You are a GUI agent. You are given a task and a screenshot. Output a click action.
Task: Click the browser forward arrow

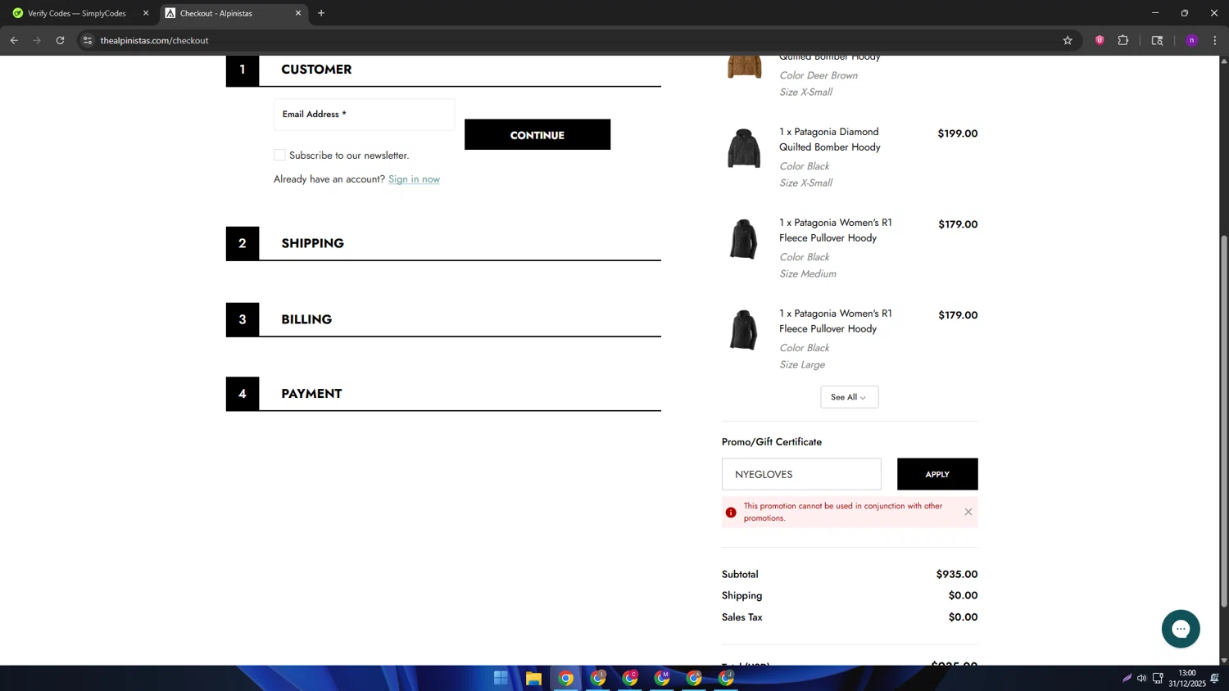(37, 40)
